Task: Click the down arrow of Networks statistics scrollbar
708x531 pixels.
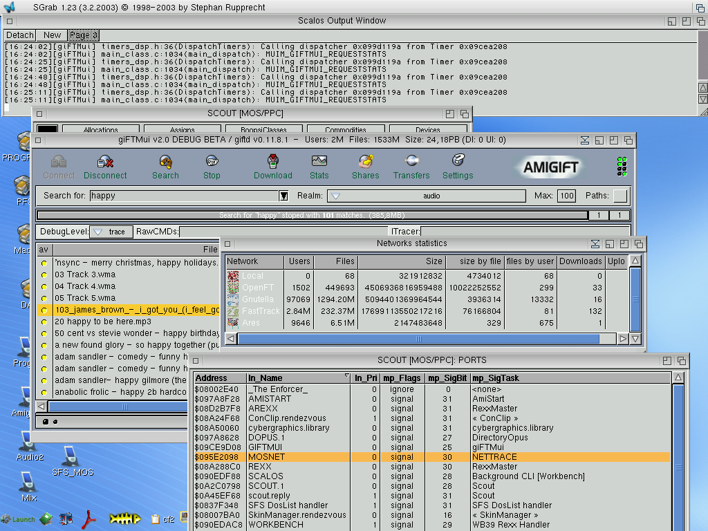Action: tap(635, 339)
